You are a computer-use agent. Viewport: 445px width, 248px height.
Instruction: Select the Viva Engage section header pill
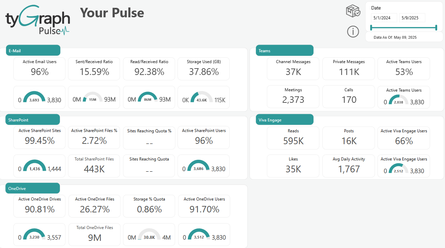pyautogui.click(x=285, y=119)
